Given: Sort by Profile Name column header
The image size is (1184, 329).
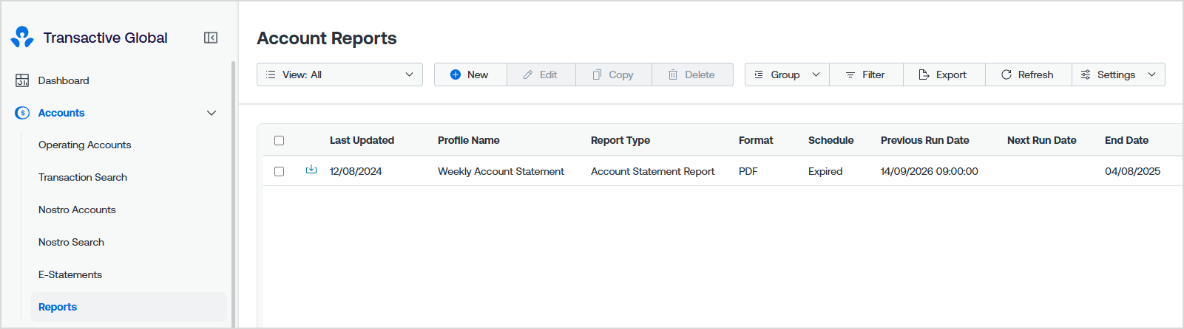Looking at the screenshot, I should [469, 140].
